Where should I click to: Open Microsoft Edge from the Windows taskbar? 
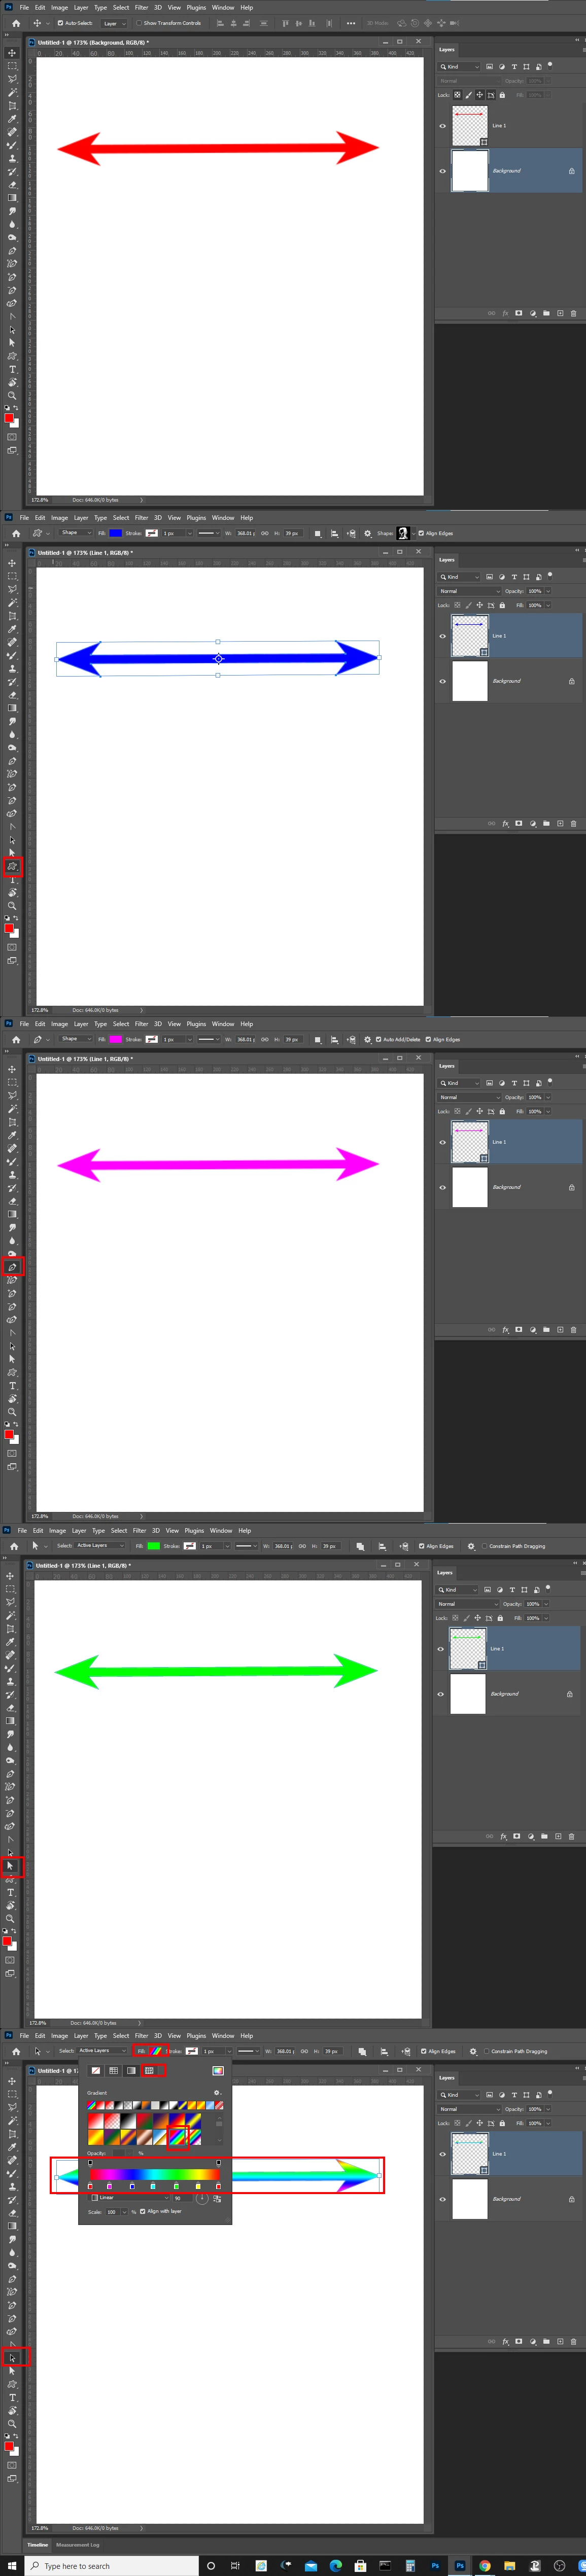(x=335, y=2565)
